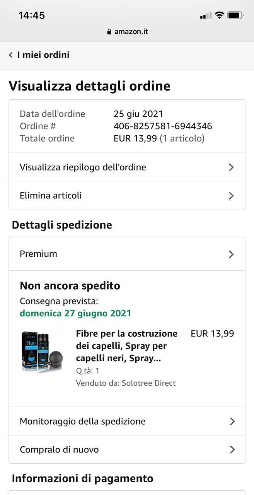This screenshot has height=495, width=254.
Task: Tap the battery indicator icon
Action: point(235,15)
